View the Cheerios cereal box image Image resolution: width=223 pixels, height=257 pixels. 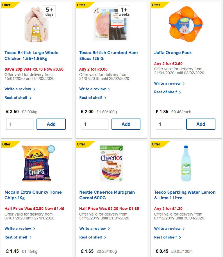pyautogui.click(x=111, y=163)
